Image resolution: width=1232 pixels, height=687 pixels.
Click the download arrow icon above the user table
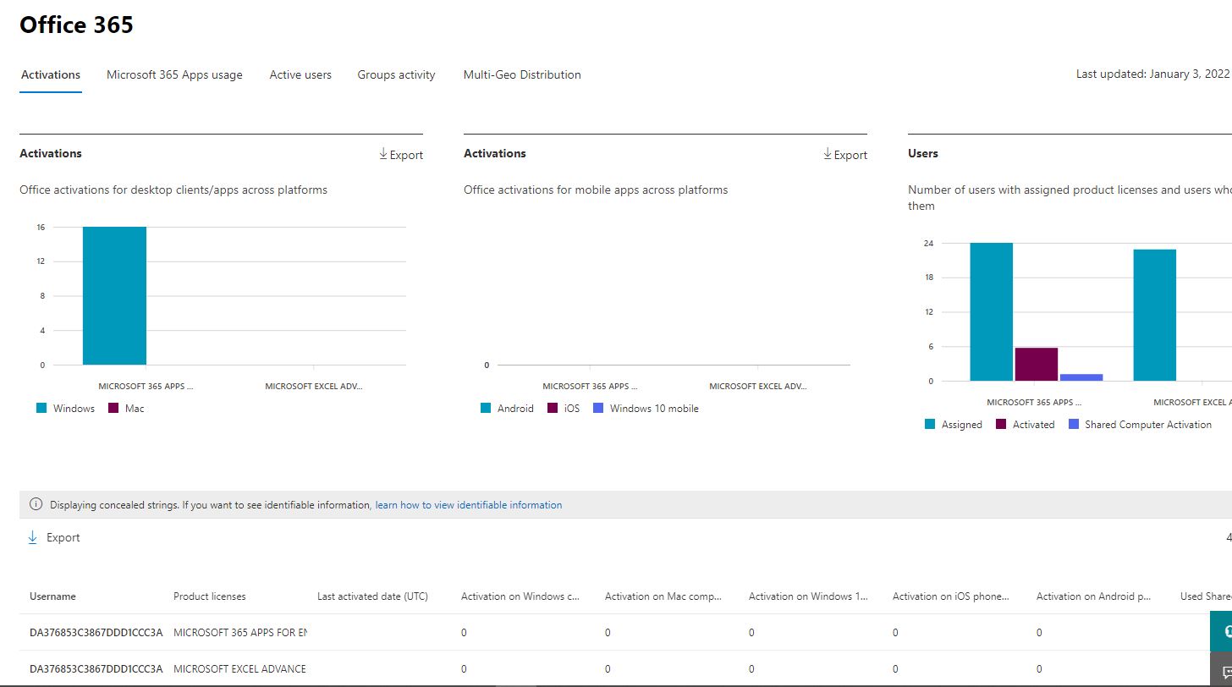[x=33, y=536]
